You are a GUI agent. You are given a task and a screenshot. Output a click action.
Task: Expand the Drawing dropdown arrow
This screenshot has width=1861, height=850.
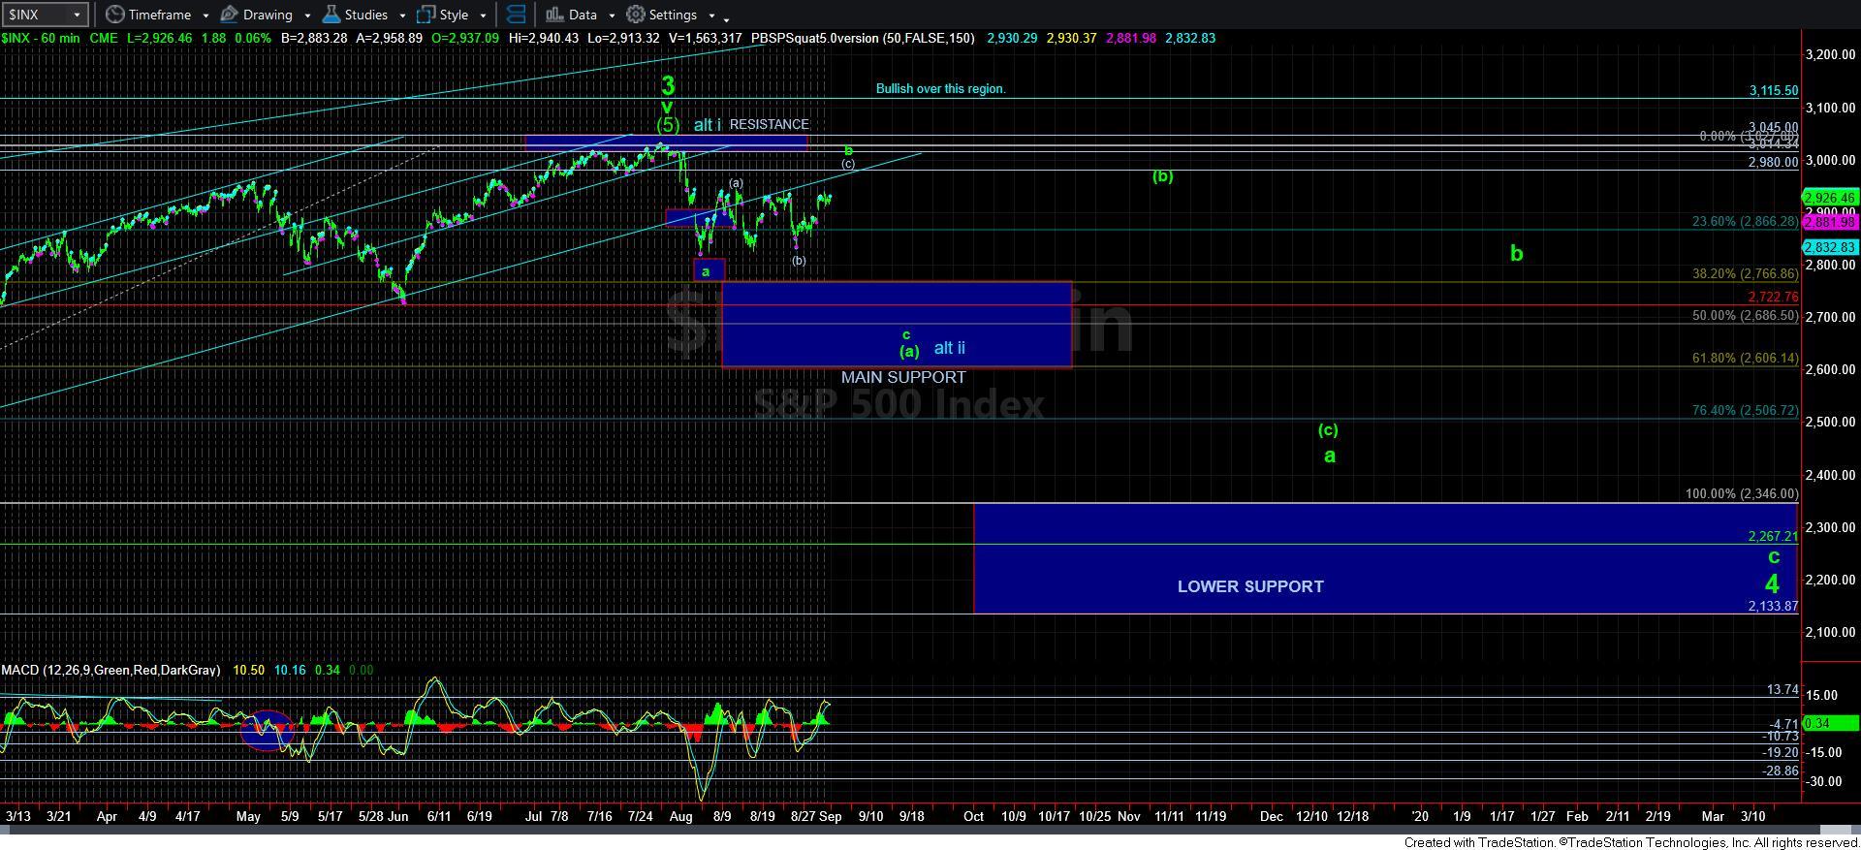pos(307,16)
